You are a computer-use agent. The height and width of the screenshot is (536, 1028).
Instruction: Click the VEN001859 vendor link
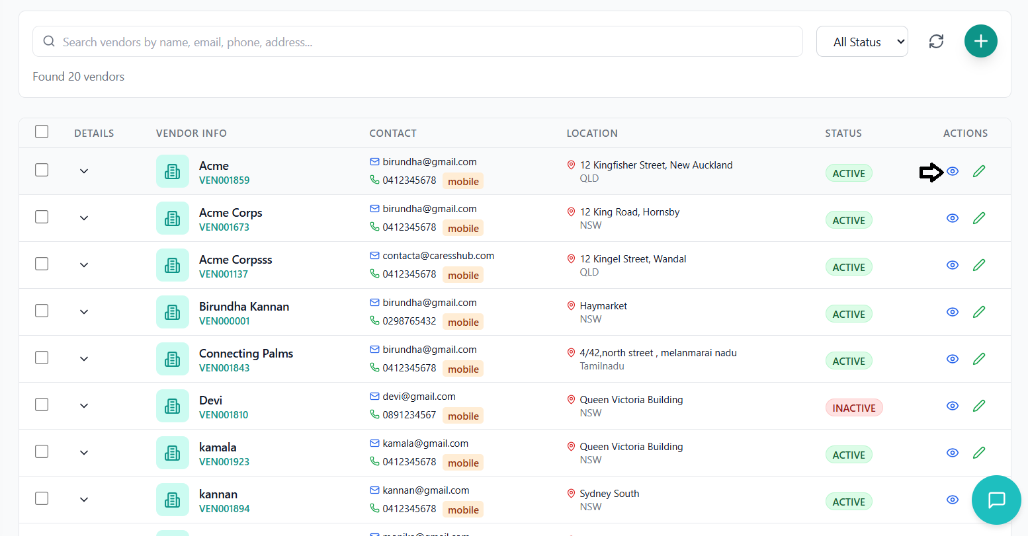224,180
